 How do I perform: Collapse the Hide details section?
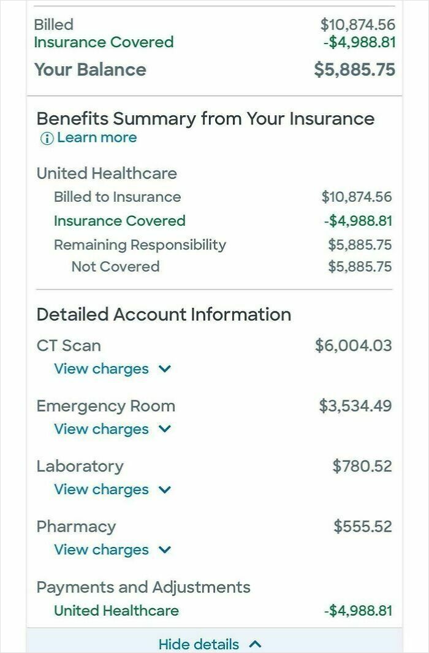click(199, 644)
